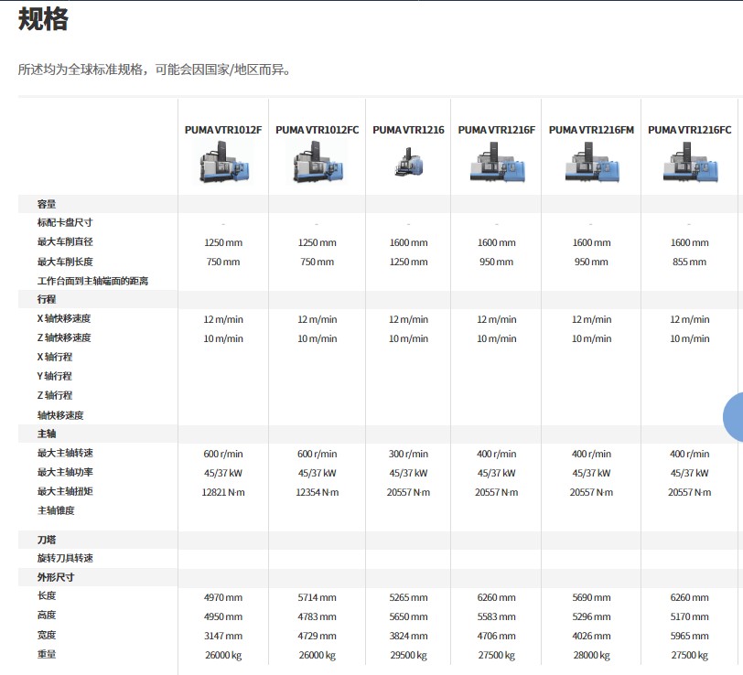This screenshot has height=675, width=743.
Task: Select the 主轴 section header
Action: click(47, 434)
